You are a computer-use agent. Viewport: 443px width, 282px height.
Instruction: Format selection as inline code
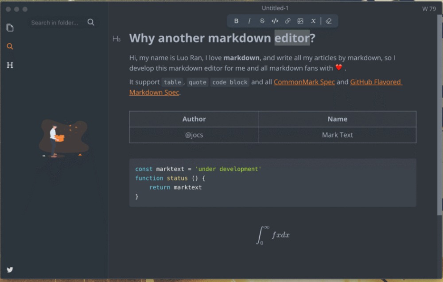pos(275,21)
